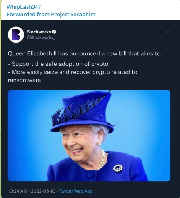The image size is (180, 198).
Task: Open the tweet's three-dot more options menu
Action: 168,32
